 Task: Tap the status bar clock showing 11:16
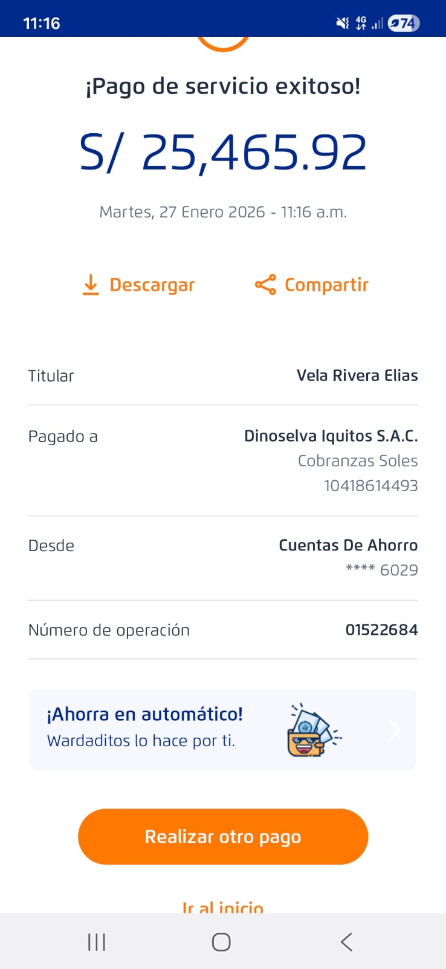[x=42, y=23]
